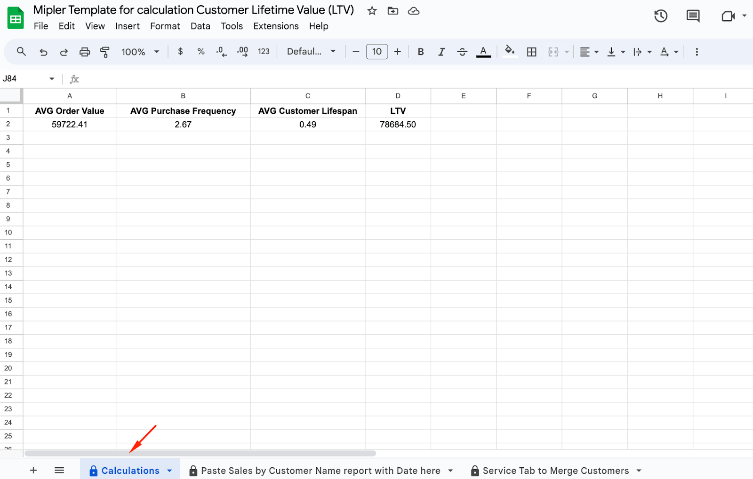Toggle italic formatting
This screenshot has width=753, height=479.
point(441,52)
